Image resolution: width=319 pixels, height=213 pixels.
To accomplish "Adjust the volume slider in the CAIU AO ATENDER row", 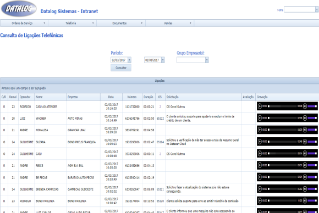I will 312,106.
